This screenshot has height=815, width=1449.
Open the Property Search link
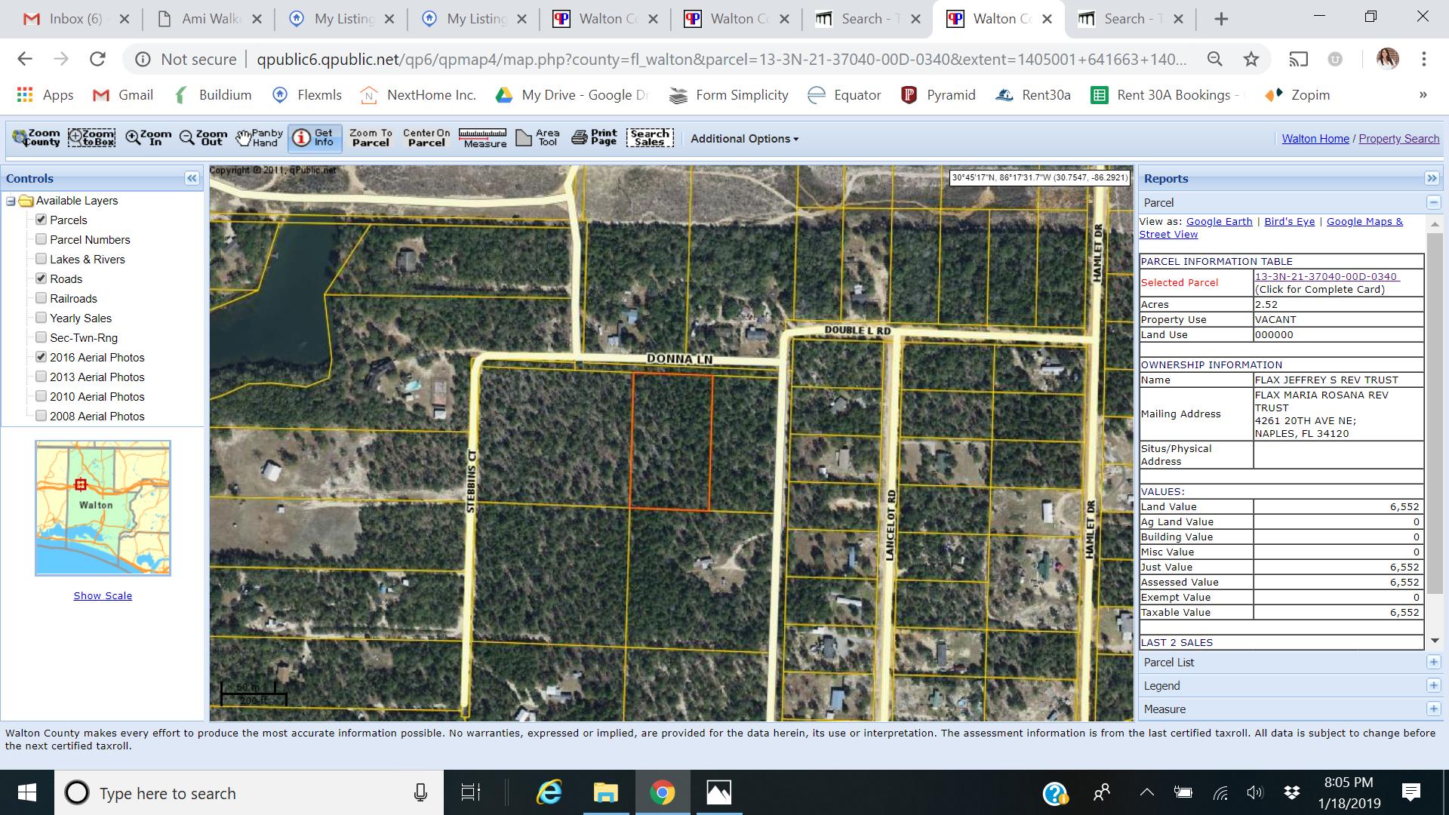click(1398, 139)
